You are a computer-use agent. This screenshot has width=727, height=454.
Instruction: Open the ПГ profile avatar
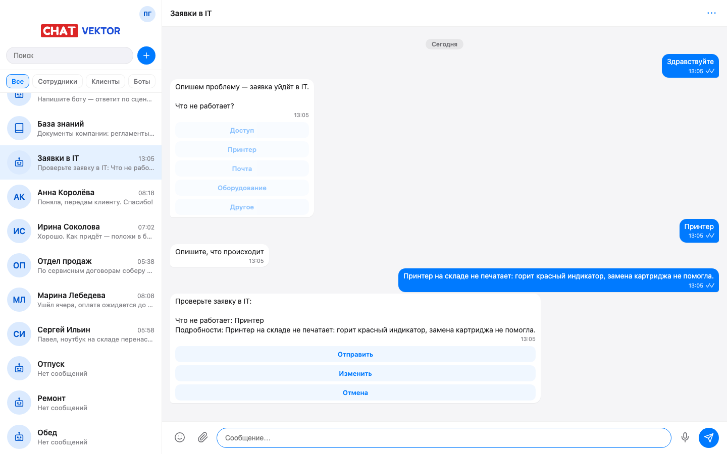point(147,14)
